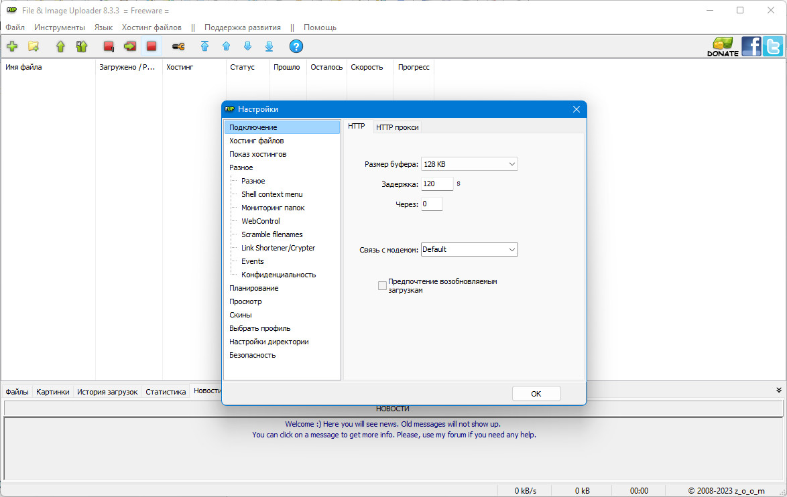Enable Предпочтение возобновляемым загрузкам checkbox
Image resolution: width=787 pixels, height=497 pixels.
[383, 286]
